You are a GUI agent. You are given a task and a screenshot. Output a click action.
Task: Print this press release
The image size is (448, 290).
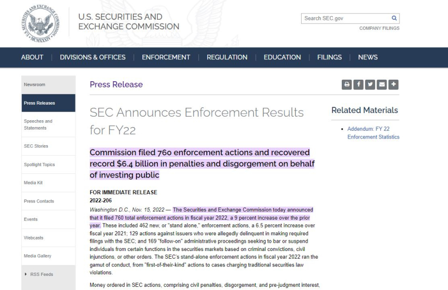pos(347,84)
